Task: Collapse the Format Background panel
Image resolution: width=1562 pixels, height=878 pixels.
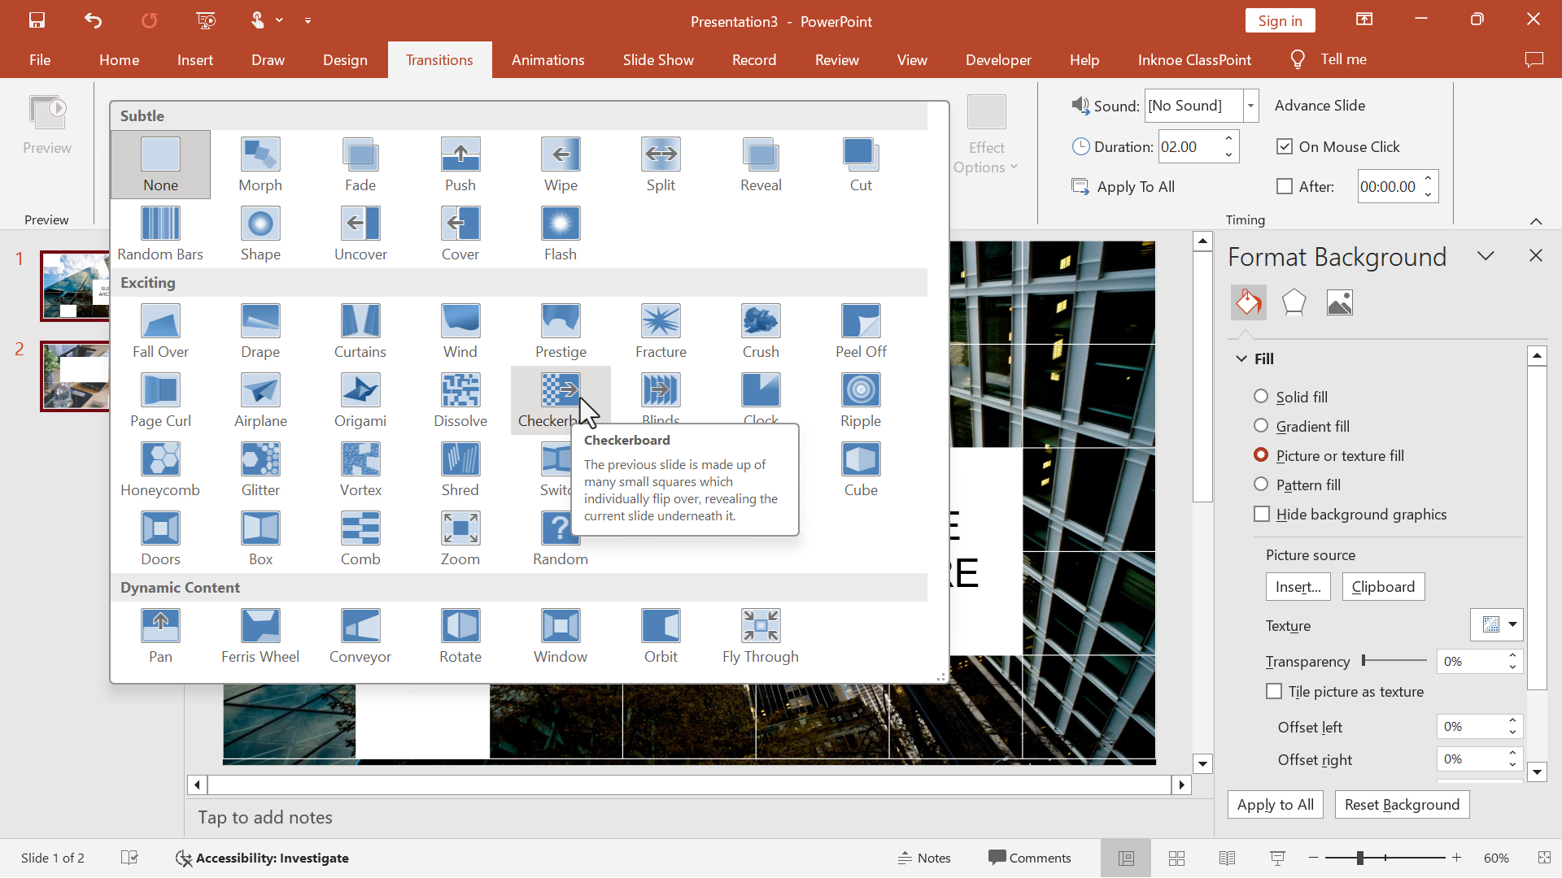Action: click(1486, 254)
